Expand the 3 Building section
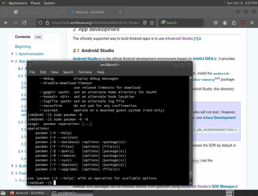Screen dimensions: 258x196 click(12, 166)
